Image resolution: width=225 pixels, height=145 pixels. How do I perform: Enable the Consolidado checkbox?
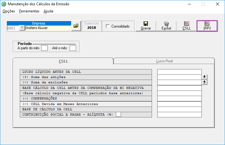(108, 26)
